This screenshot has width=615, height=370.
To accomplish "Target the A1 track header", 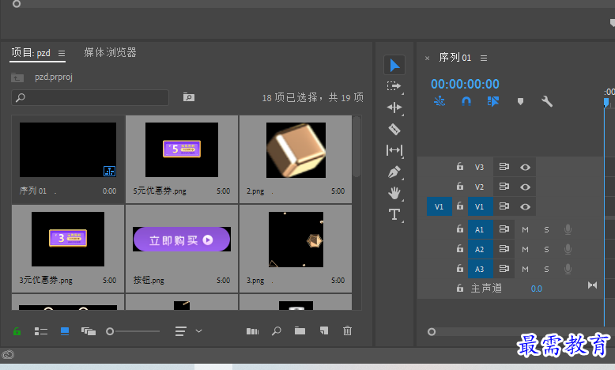I will point(480,229).
